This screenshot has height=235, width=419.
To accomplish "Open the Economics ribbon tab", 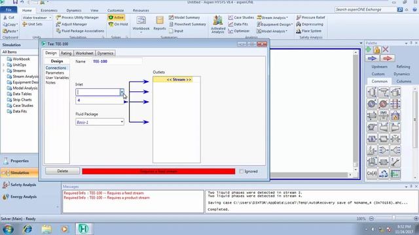I will 49,10.
